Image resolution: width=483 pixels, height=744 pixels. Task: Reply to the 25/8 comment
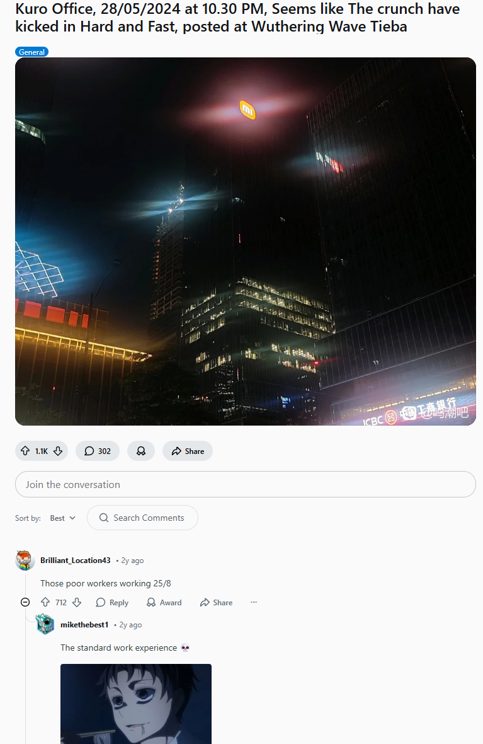tap(112, 602)
